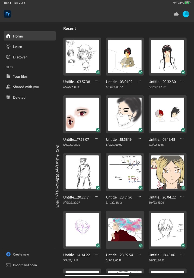The height and width of the screenshot is (278, 194).
Task: Select the Untitle...23.51.56 file name
Action: point(119,197)
